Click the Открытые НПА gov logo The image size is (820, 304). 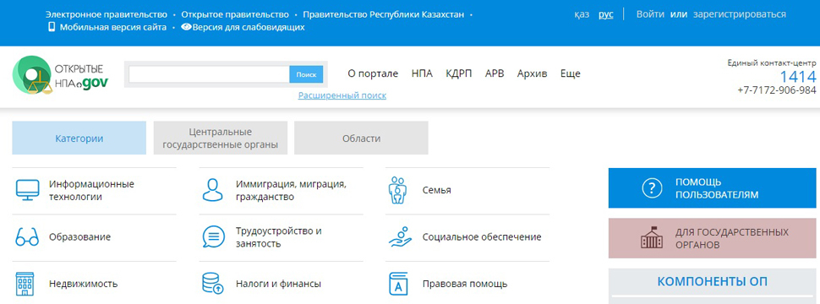coord(61,75)
